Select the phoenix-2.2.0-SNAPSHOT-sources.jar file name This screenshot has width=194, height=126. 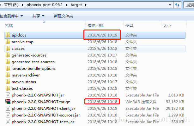coord(46,115)
